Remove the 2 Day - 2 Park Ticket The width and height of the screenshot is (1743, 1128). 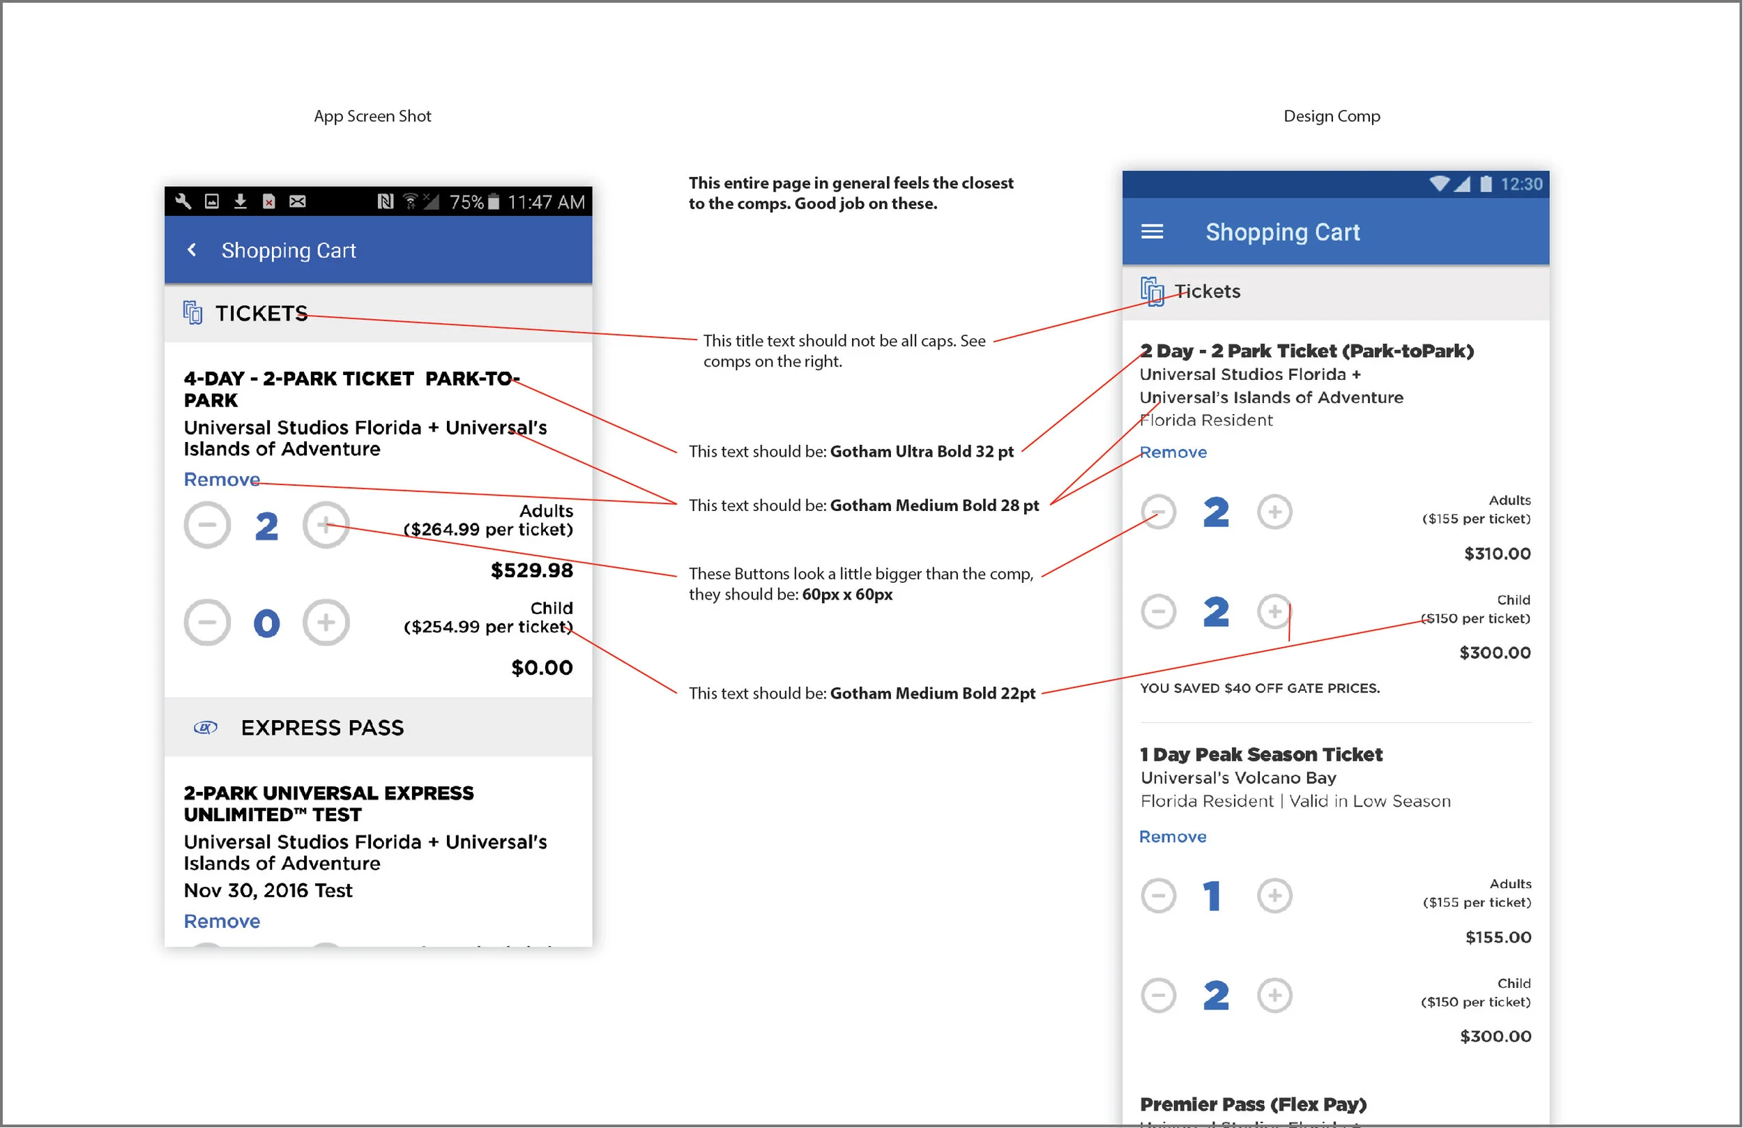(1173, 452)
